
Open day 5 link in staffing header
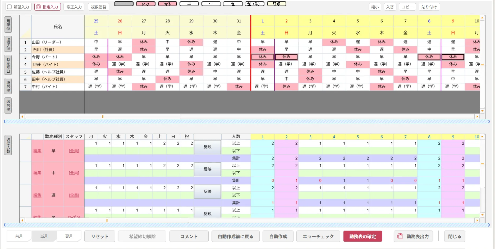click(x=358, y=137)
